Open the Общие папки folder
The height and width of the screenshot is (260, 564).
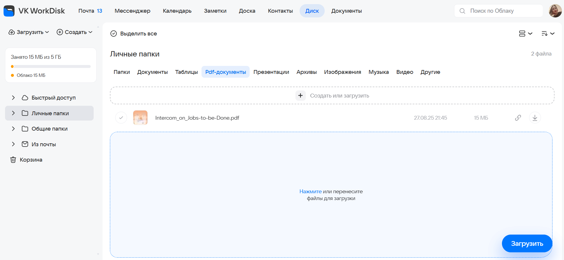tap(49, 129)
